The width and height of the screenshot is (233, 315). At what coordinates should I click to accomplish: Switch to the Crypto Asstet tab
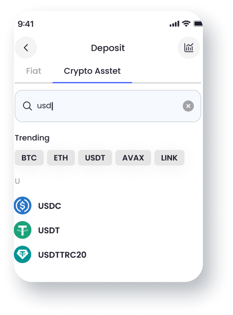pos(92,71)
